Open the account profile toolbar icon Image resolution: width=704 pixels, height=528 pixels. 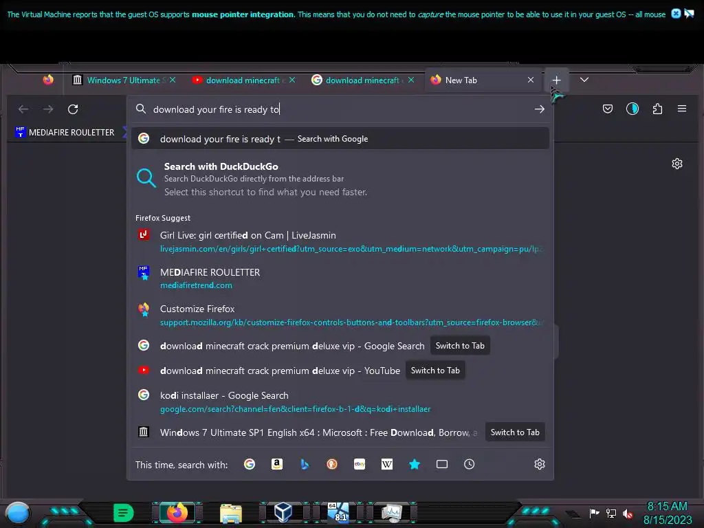[632, 109]
